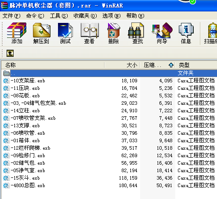Image resolution: width=217 pixels, height=199 pixels.
Task: Open the Favorites (收藏夹) menu
Action: pos(85,16)
